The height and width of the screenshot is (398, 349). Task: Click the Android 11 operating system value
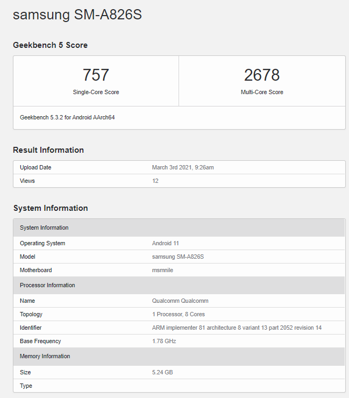click(x=166, y=243)
